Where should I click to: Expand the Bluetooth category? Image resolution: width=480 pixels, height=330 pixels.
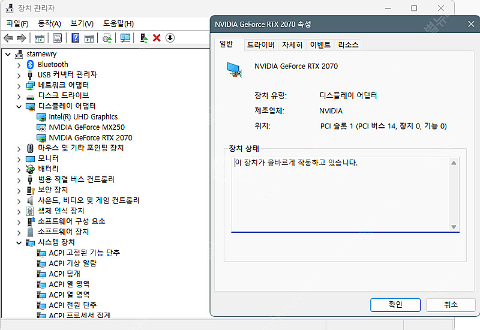tap(19, 65)
